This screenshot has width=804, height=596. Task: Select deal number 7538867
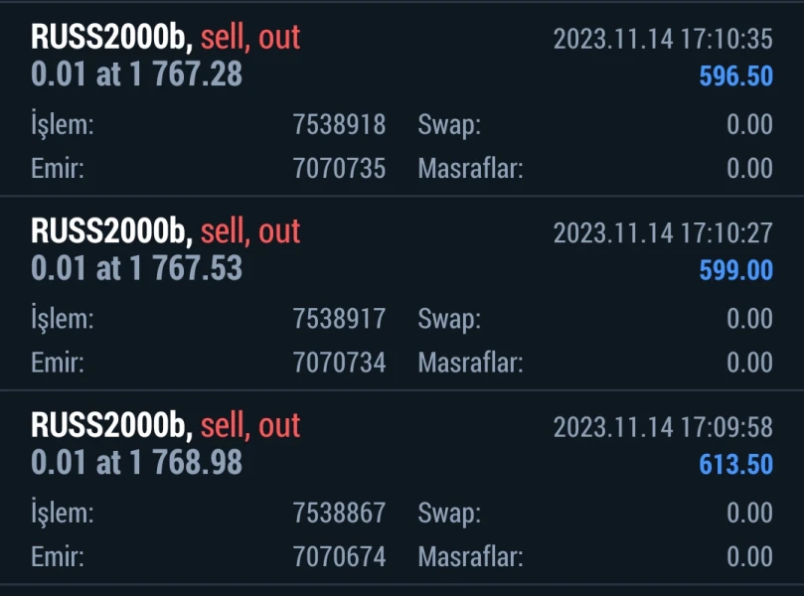(x=339, y=513)
